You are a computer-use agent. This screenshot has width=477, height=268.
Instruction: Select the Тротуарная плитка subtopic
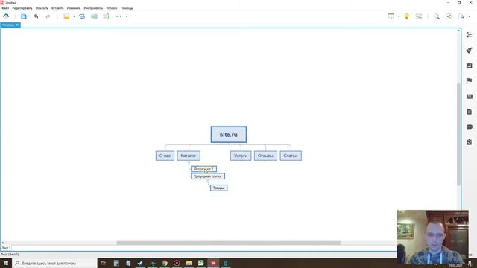[208, 176]
